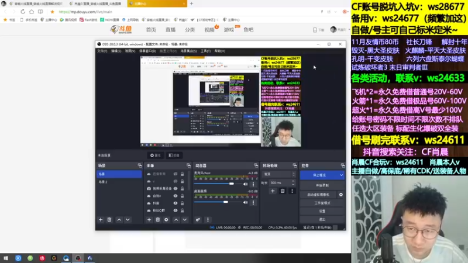Move the selected source down
This screenshot has height=263, width=468.
pos(185,220)
